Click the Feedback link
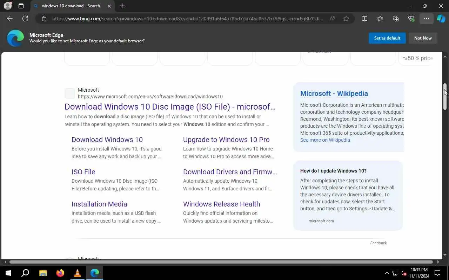The image size is (449, 280). 378,243
